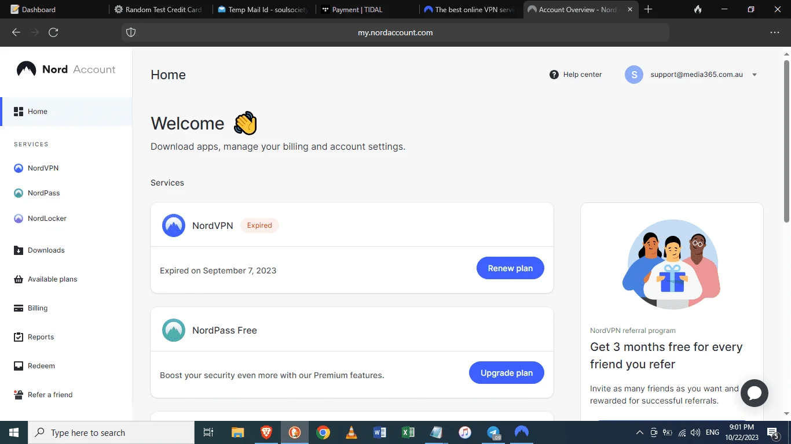Open the Redeem section
The image size is (791, 444).
click(x=34, y=366)
